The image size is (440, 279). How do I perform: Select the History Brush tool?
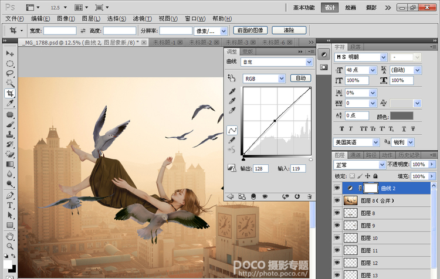[10, 144]
